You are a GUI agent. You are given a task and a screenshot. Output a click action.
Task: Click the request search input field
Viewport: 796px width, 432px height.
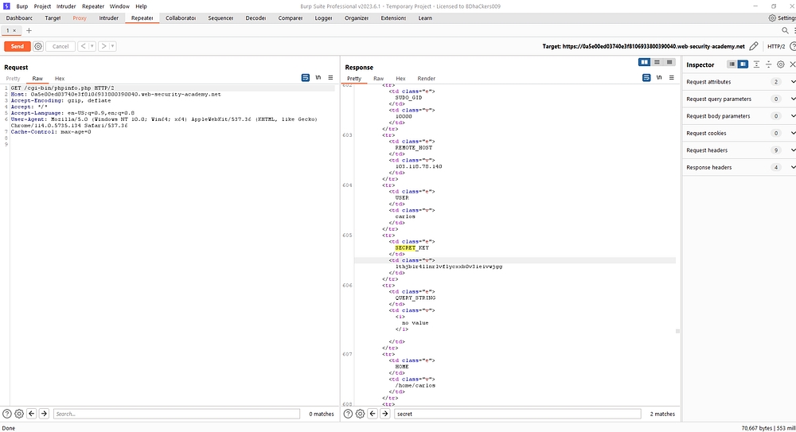175,414
